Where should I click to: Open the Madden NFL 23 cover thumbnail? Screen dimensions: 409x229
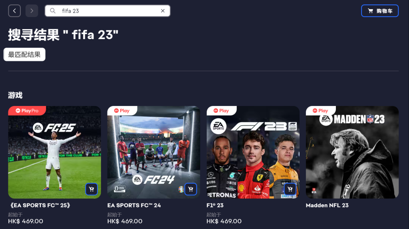point(352,152)
